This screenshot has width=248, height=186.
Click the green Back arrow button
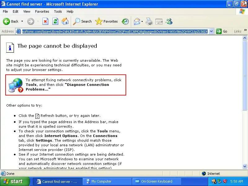point(7,21)
